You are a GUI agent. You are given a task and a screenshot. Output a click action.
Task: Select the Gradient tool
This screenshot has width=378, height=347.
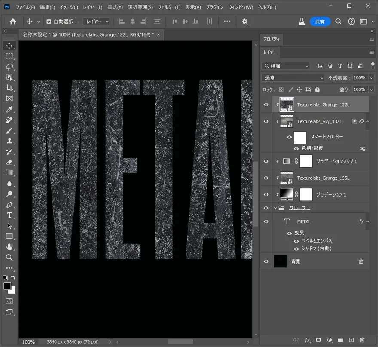coord(9,173)
